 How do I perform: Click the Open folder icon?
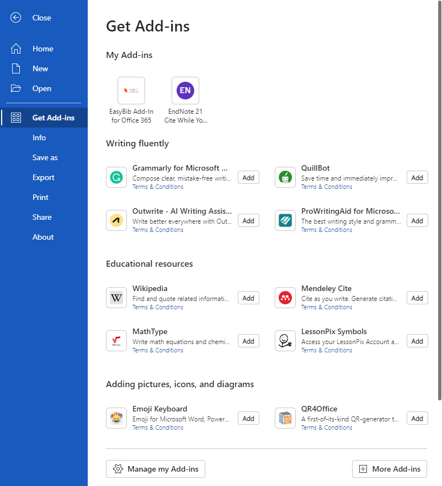(x=16, y=88)
